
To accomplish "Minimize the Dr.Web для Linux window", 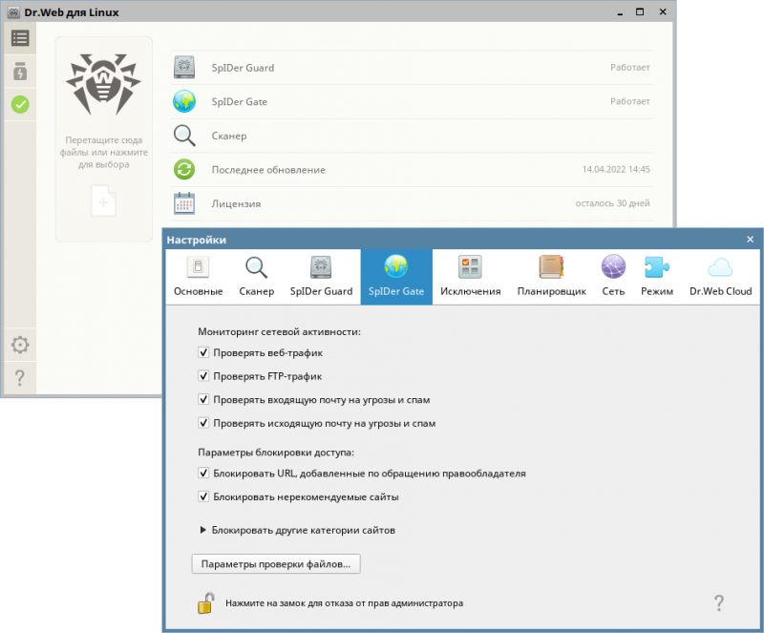I will click(x=620, y=12).
